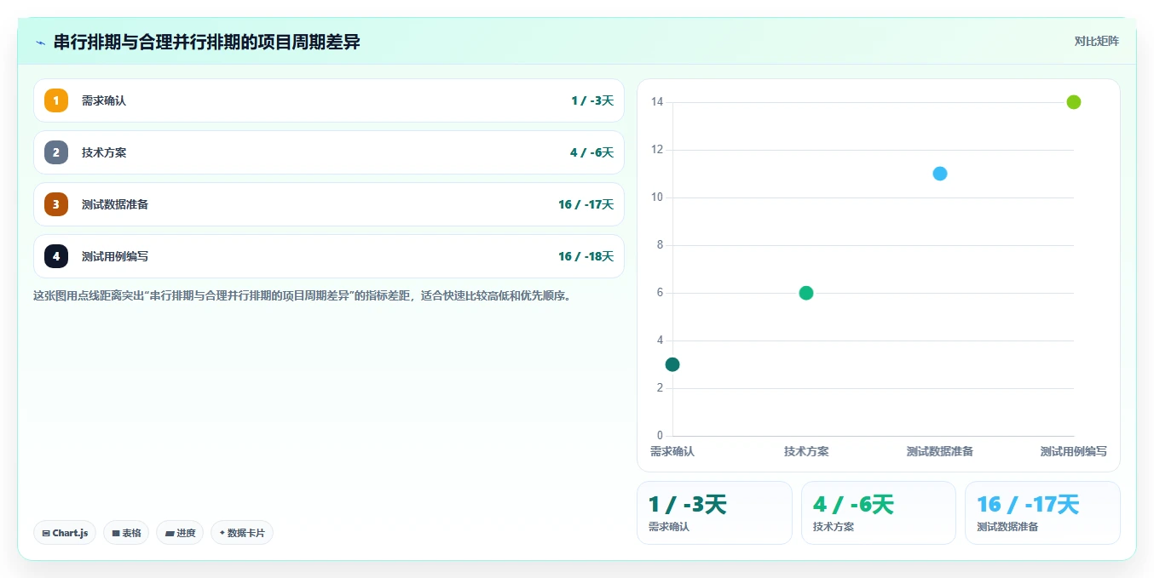Open the 需求确认 list row
Image resolution: width=1154 pixels, height=578 pixels.
pos(329,100)
